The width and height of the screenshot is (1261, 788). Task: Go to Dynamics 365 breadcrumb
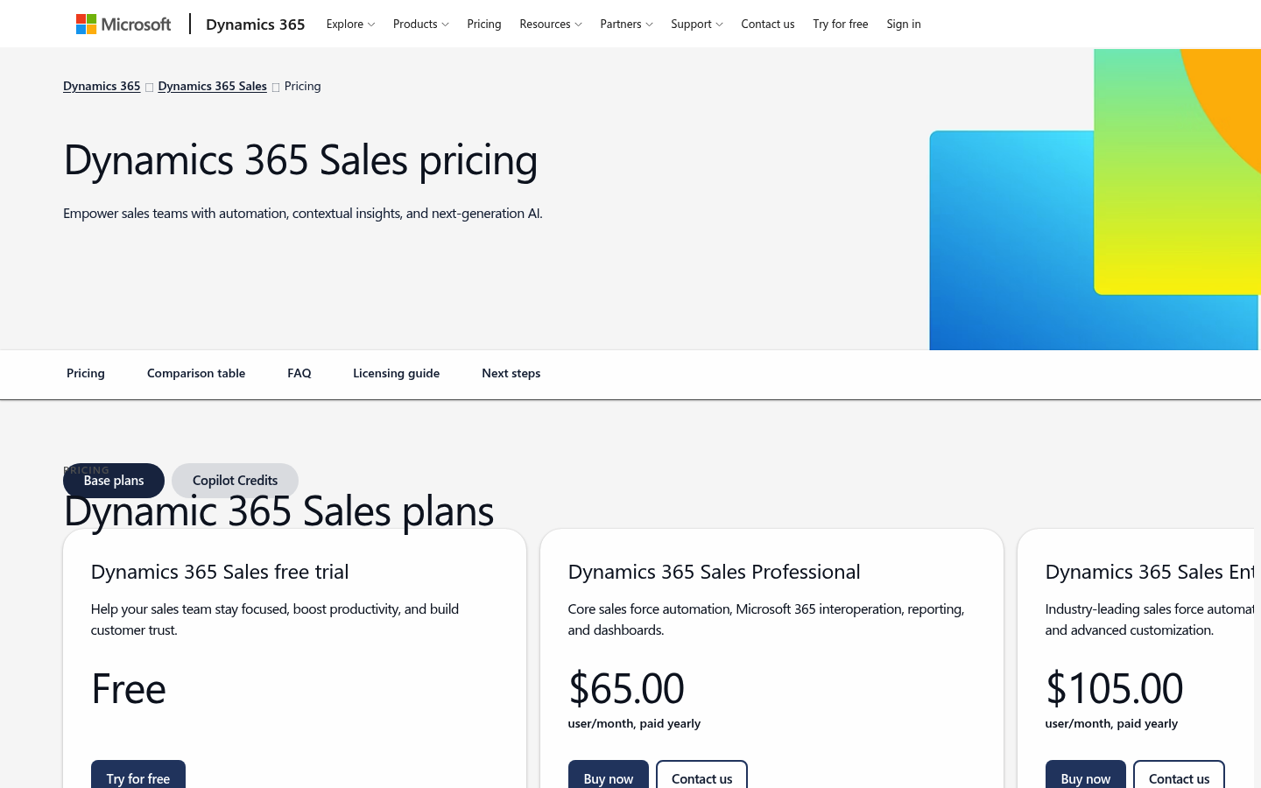102,86
